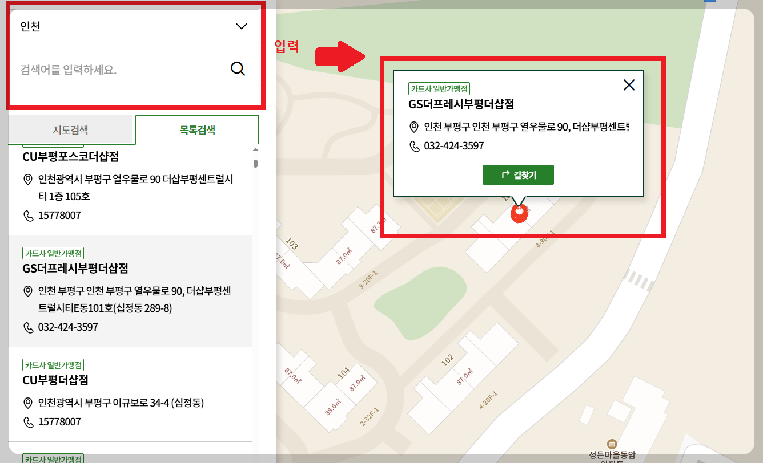
Task: Click location pin icon beside 이규보로 34-4 address
Action: pos(27,403)
